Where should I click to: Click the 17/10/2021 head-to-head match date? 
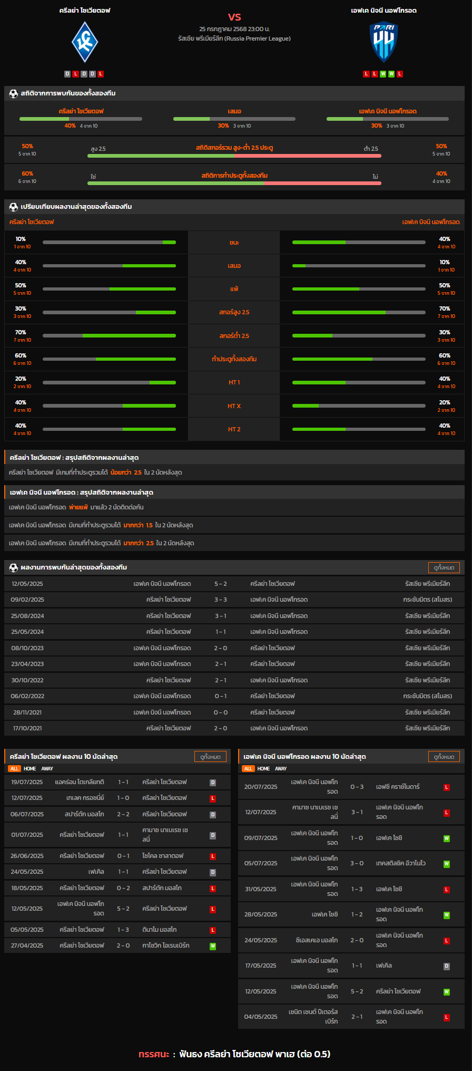point(27,729)
